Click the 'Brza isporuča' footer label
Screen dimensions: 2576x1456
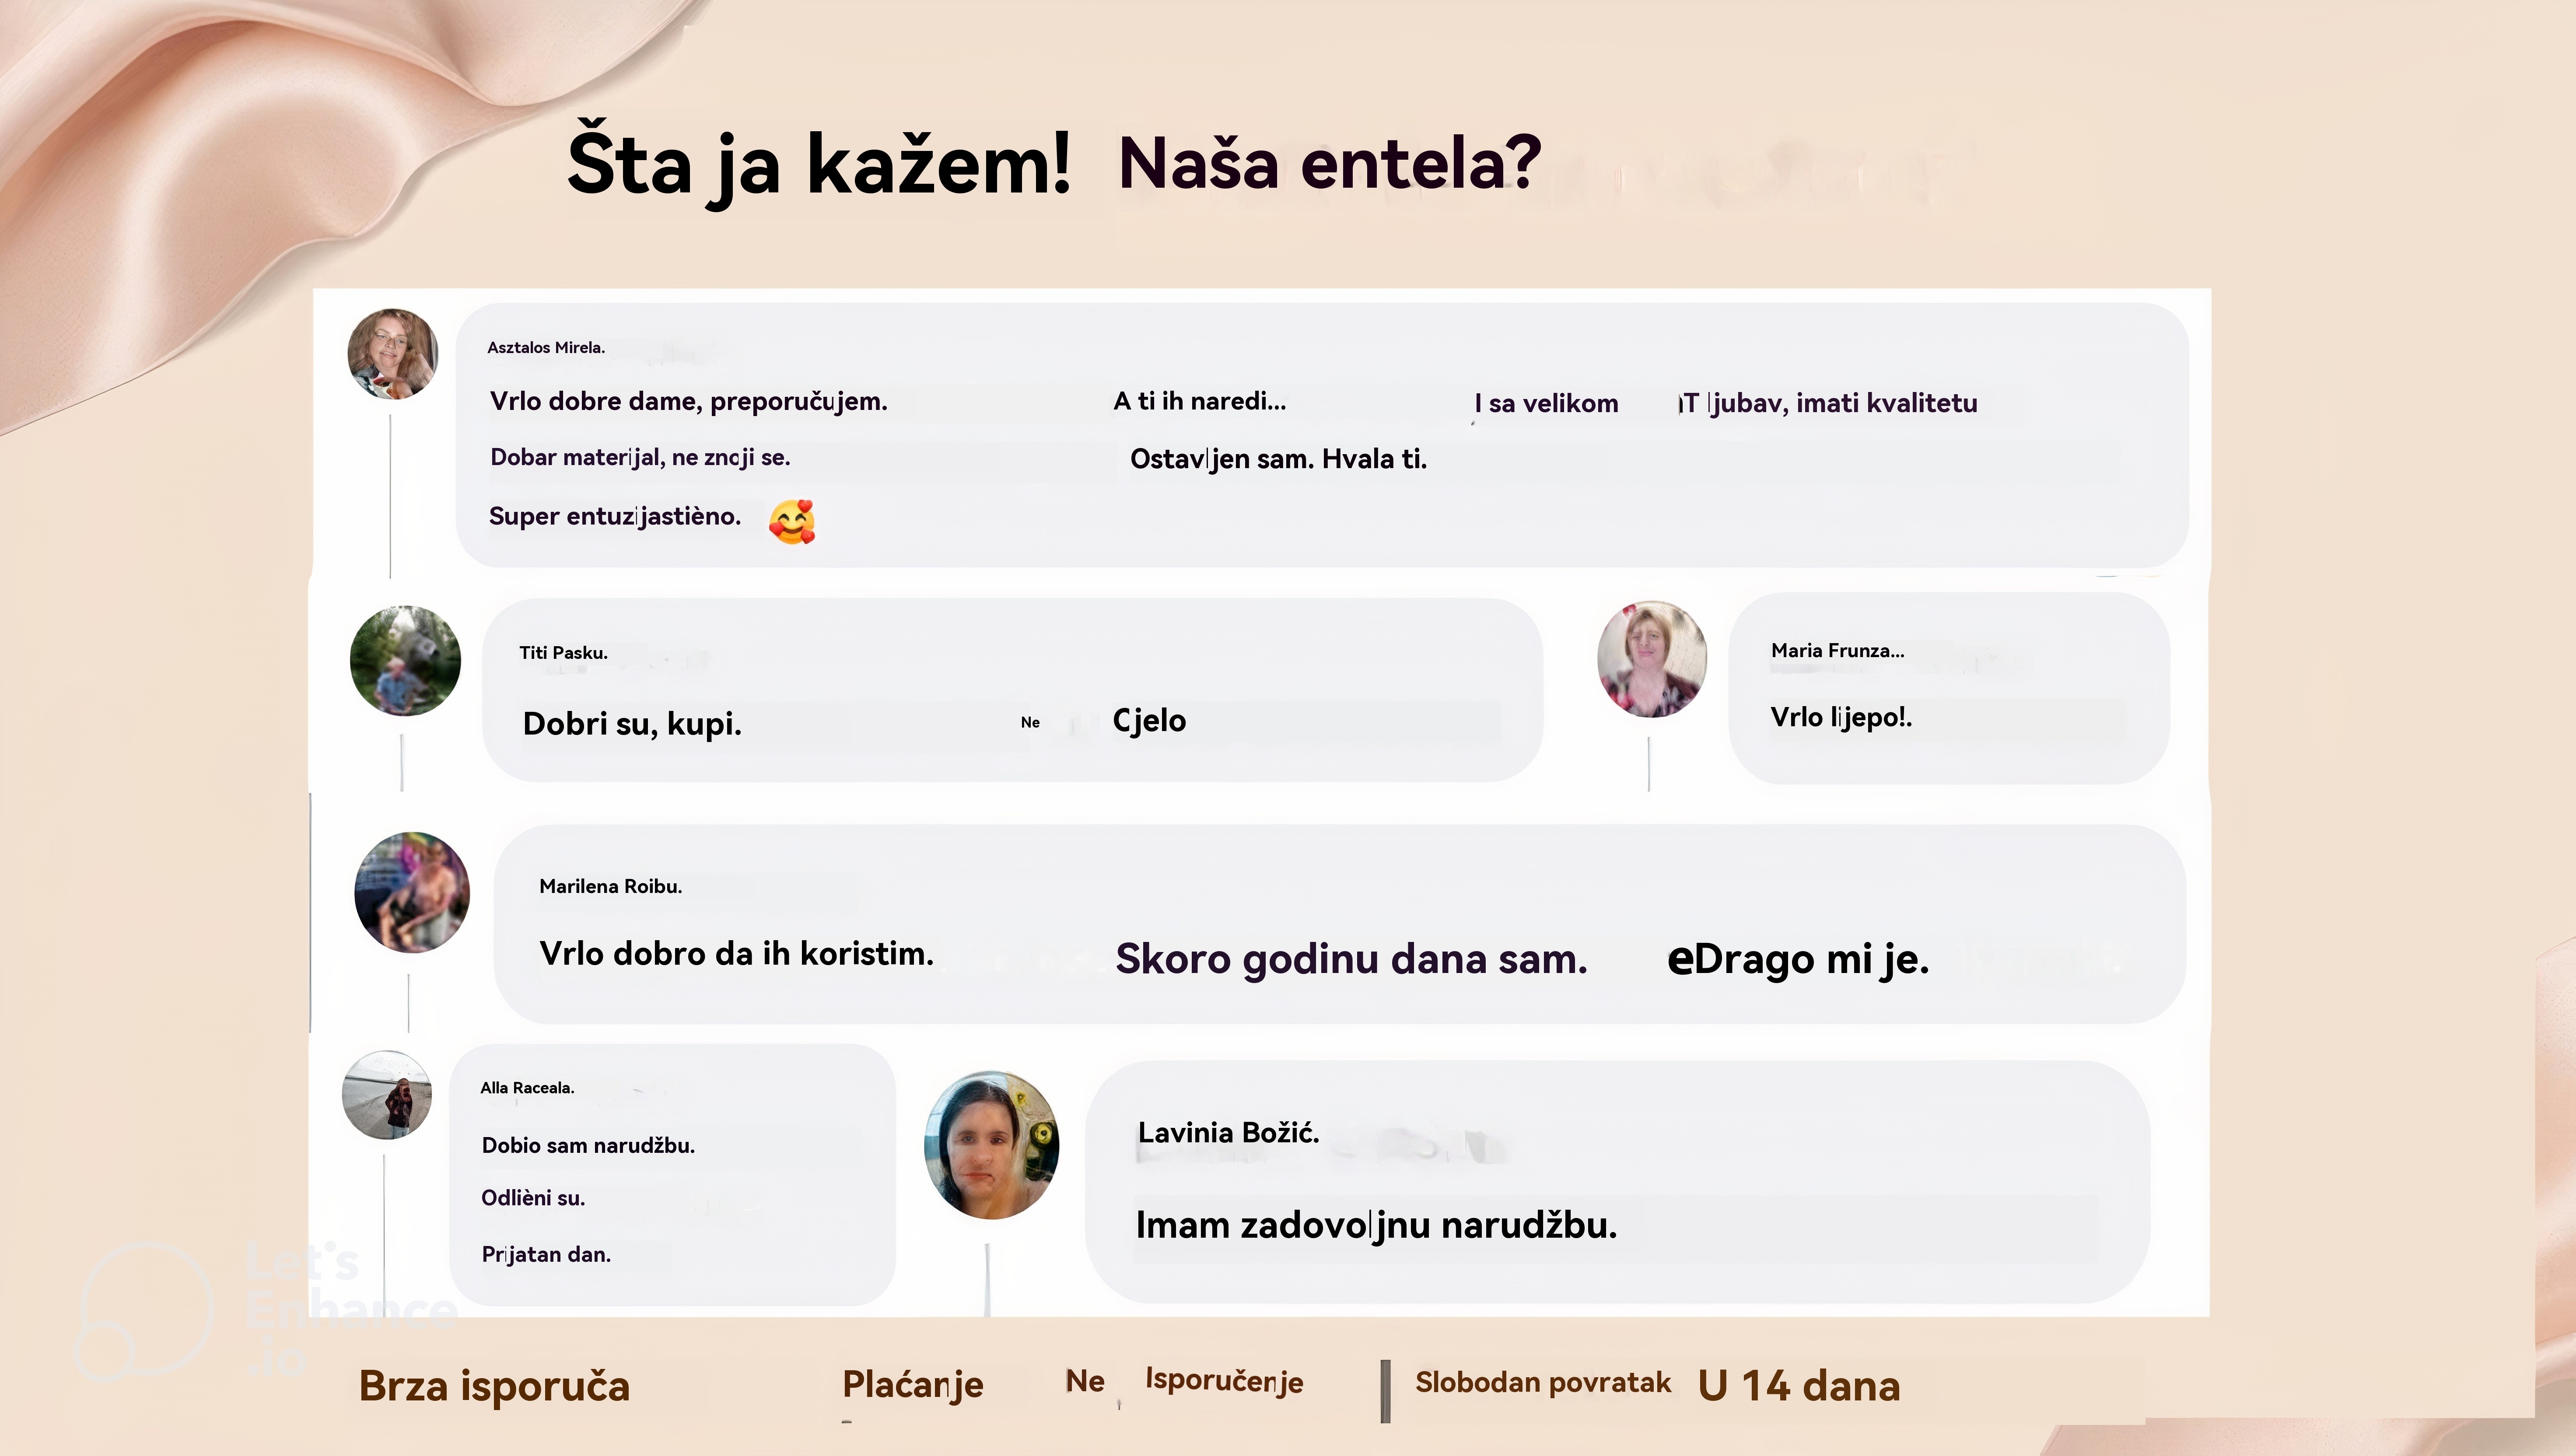click(x=494, y=1386)
